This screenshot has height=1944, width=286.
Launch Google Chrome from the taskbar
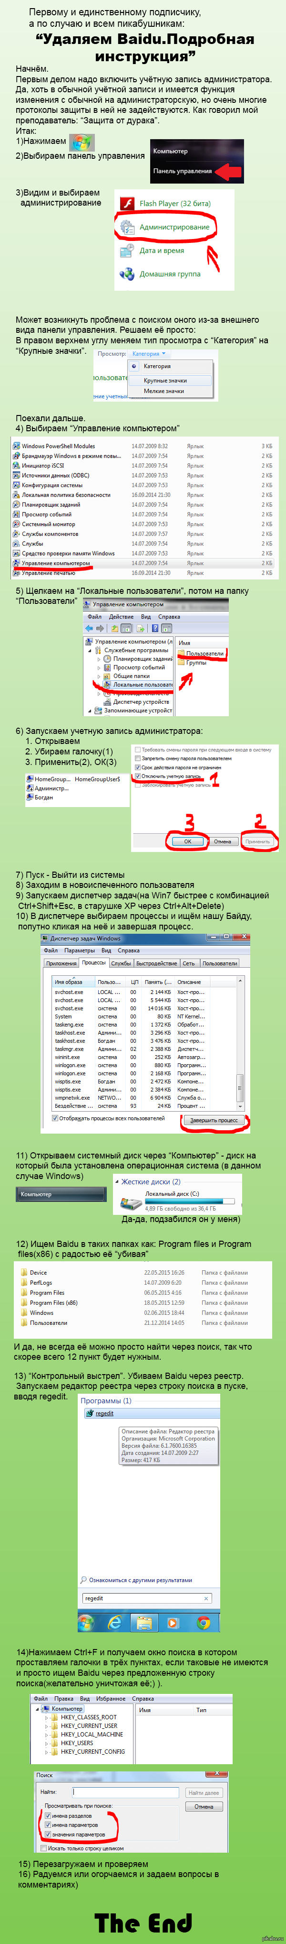(x=203, y=1622)
